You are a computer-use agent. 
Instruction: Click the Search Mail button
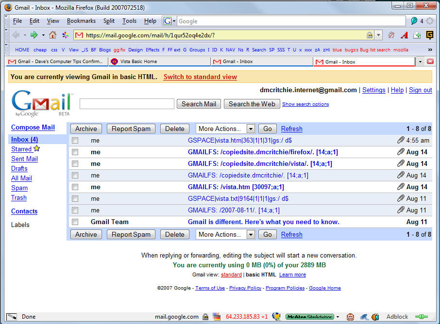199,104
